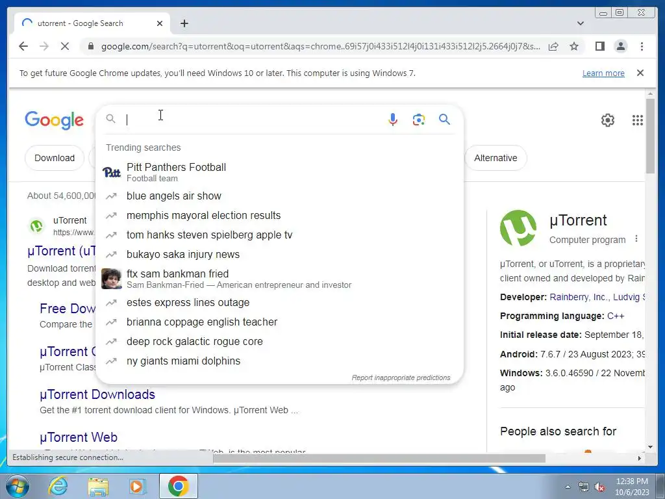665x499 pixels.
Task: Open the µTorrent Downloads result link
Action: 97,394
